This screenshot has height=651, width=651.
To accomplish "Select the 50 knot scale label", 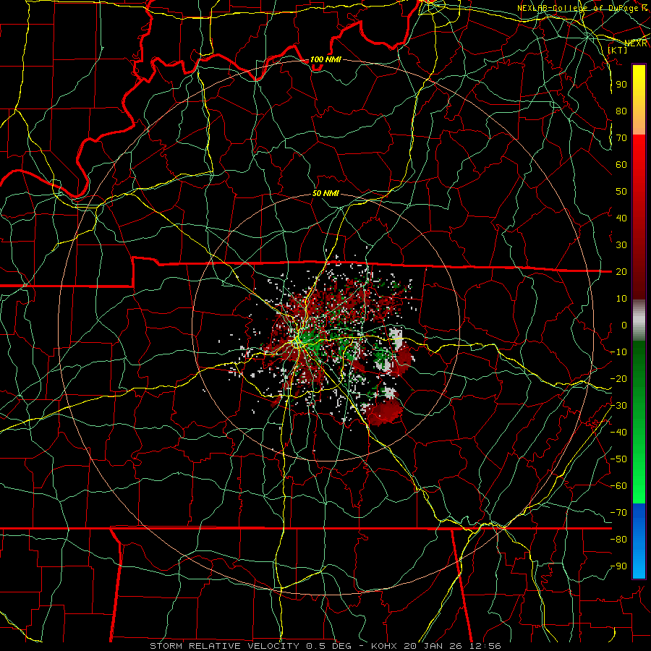I will point(621,192).
